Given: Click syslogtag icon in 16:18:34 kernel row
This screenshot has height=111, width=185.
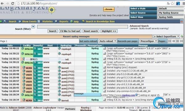Looking at the screenshot, I should [x=59, y=100].
